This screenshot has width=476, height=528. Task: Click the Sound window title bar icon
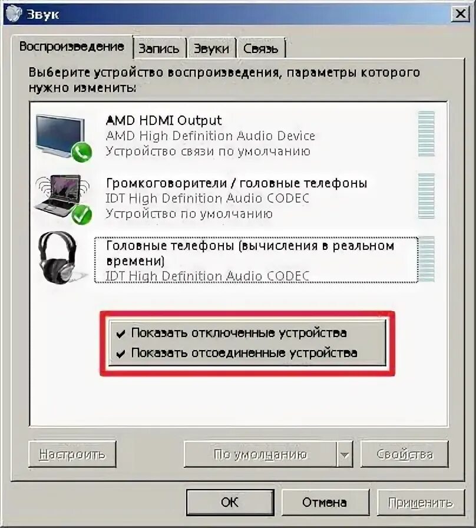click(14, 14)
